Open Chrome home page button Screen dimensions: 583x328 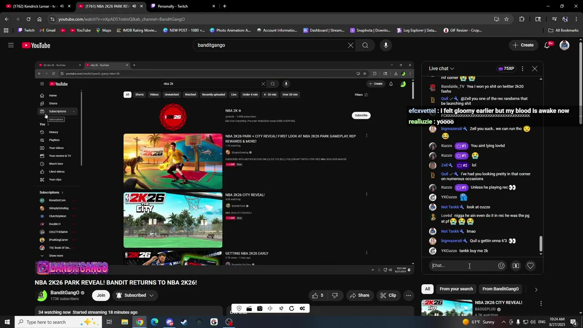(40, 19)
